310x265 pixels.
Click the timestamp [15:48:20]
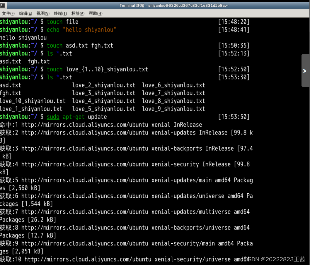234,22
